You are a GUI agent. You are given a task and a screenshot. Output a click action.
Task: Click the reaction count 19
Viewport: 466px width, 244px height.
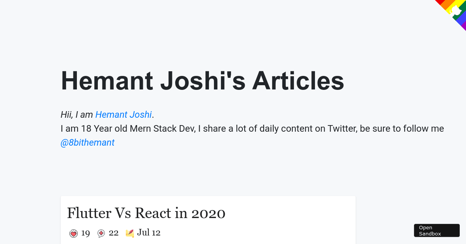tap(85, 233)
